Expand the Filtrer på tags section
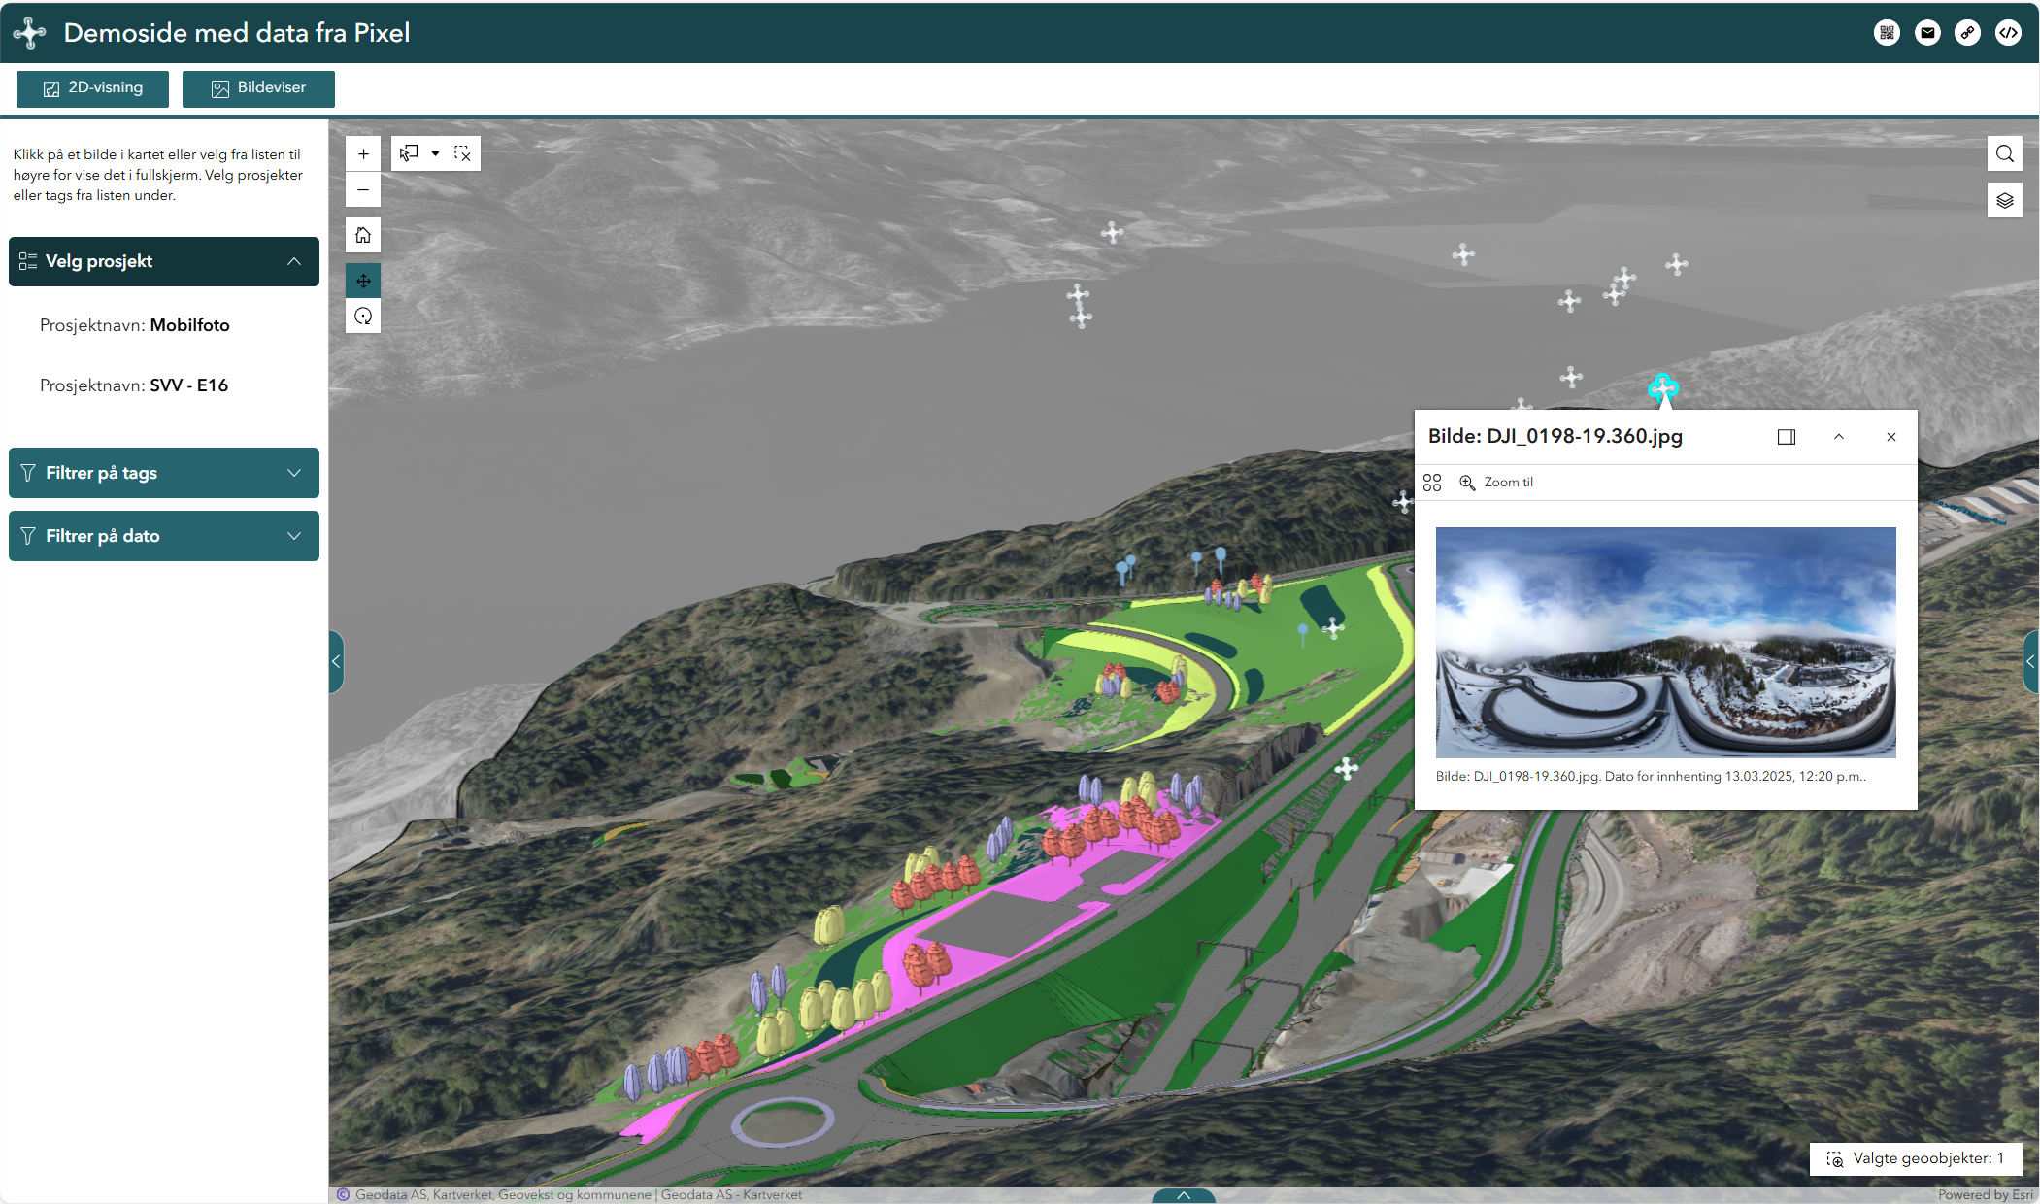Image resolution: width=2040 pixels, height=1204 pixels. [164, 473]
